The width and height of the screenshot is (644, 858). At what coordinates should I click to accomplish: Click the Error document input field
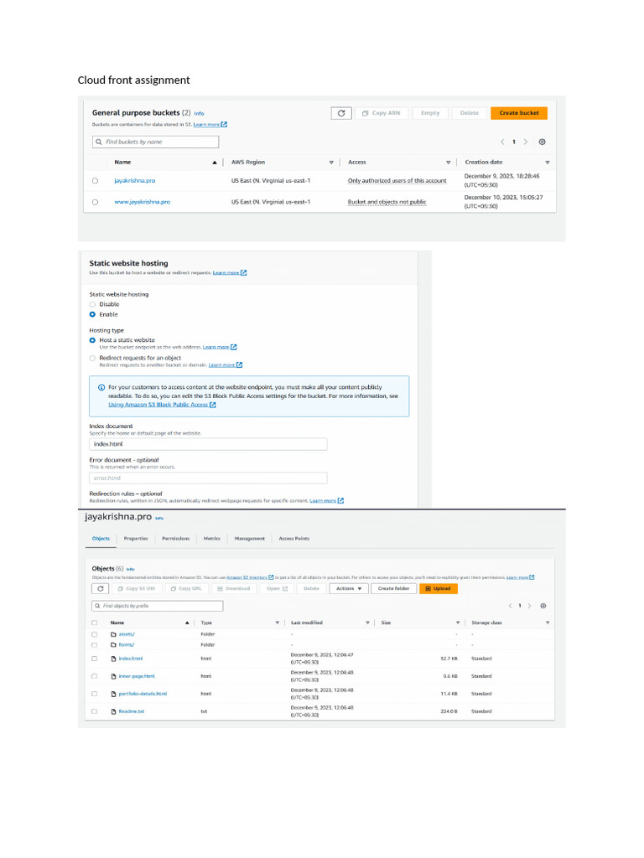coord(208,478)
